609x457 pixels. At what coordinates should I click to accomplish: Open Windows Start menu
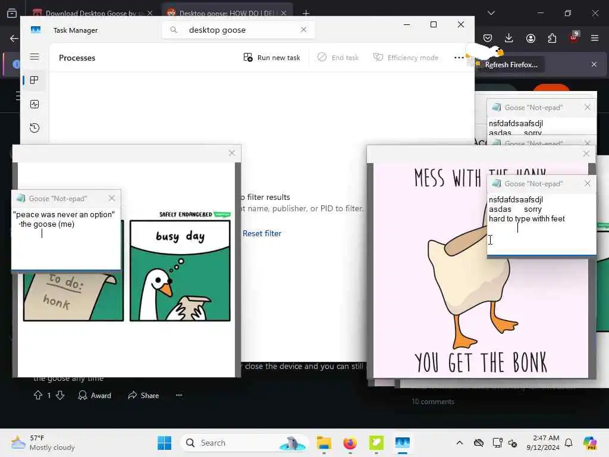(x=164, y=443)
